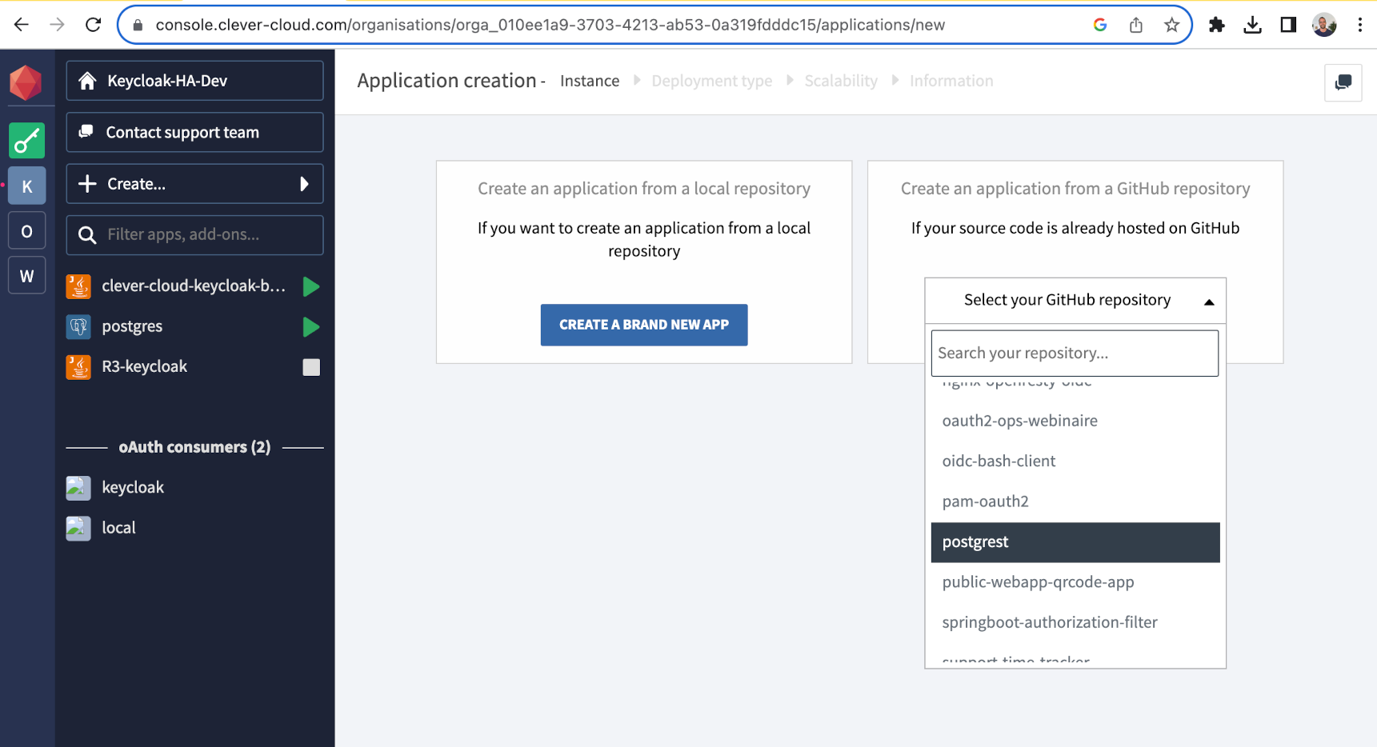Switch to the W organisation
The height and width of the screenshot is (747, 1377).
[x=26, y=276]
